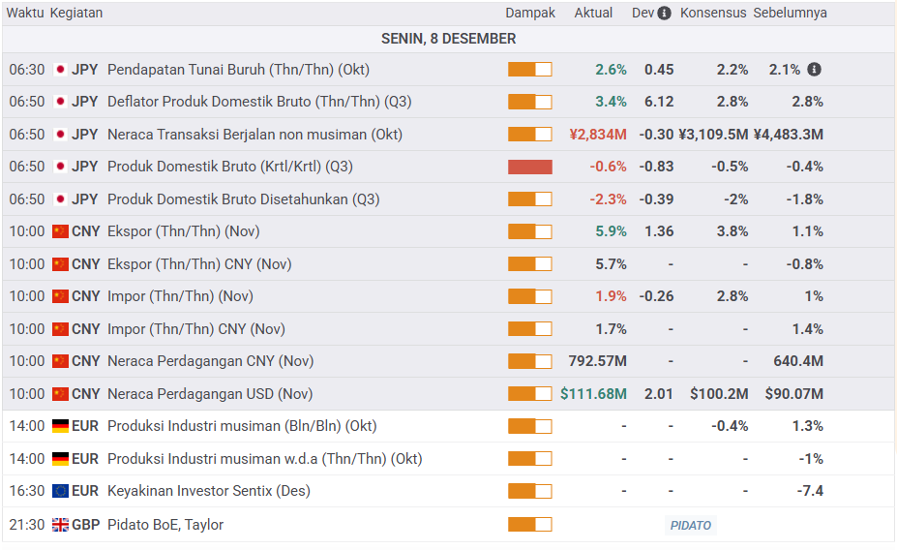
Task: Click China flag on Neraca Perdagangan USD row
Action: [x=60, y=394]
